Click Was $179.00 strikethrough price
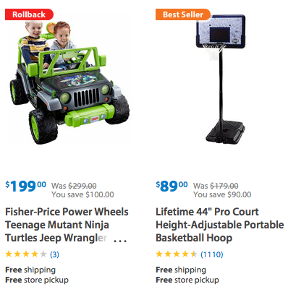 216,186
